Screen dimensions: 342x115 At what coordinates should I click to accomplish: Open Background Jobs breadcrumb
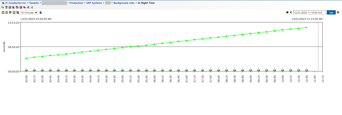[x=124, y=3]
